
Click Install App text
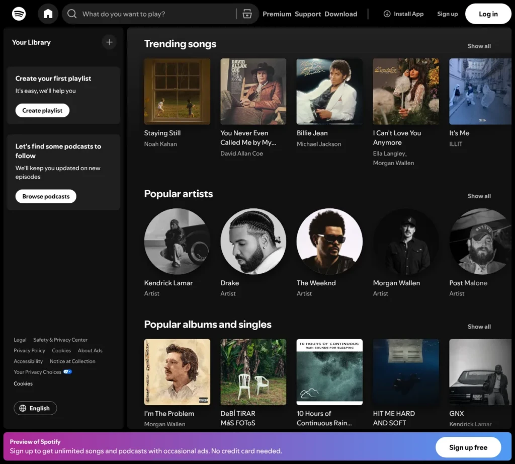[x=408, y=14]
